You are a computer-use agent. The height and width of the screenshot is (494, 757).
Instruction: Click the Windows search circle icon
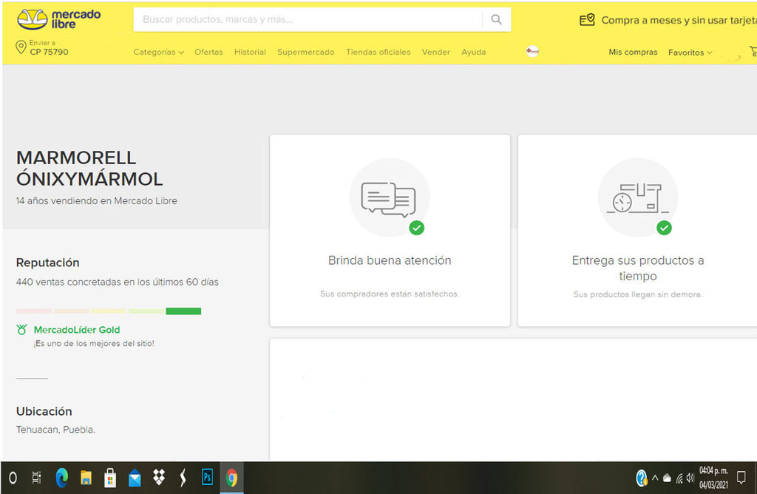13,478
